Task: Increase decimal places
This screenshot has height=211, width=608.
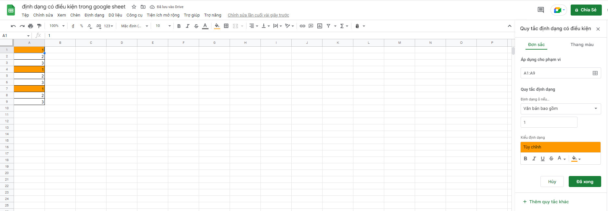Action: 98,26
